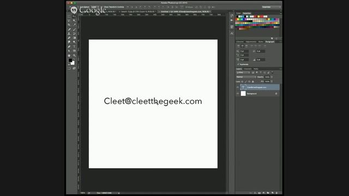
Task: Click the background color swatch
Action: [73, 63]
